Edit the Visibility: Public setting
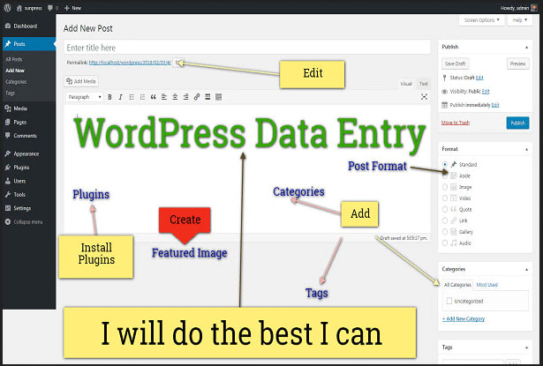 486,92
